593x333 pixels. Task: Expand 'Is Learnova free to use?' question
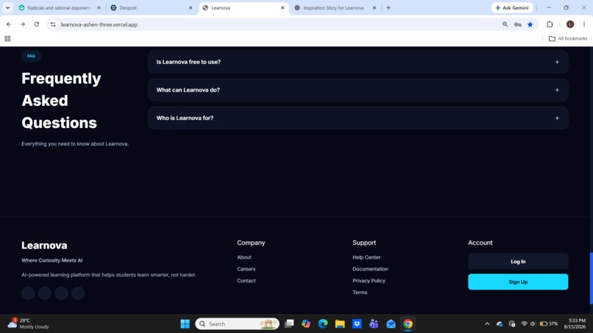click(x=358, y=62)
